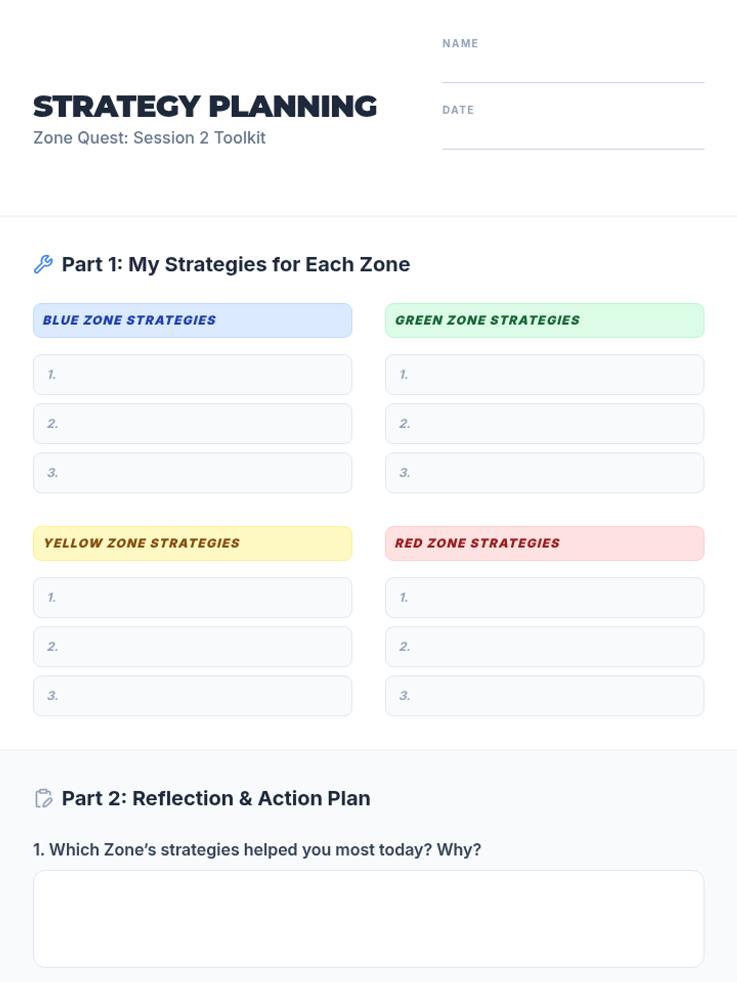The height and width of the screenshot is (982, 737).
Task: Click Blue Zone strategy field 3
Action: tap(192, 473)
